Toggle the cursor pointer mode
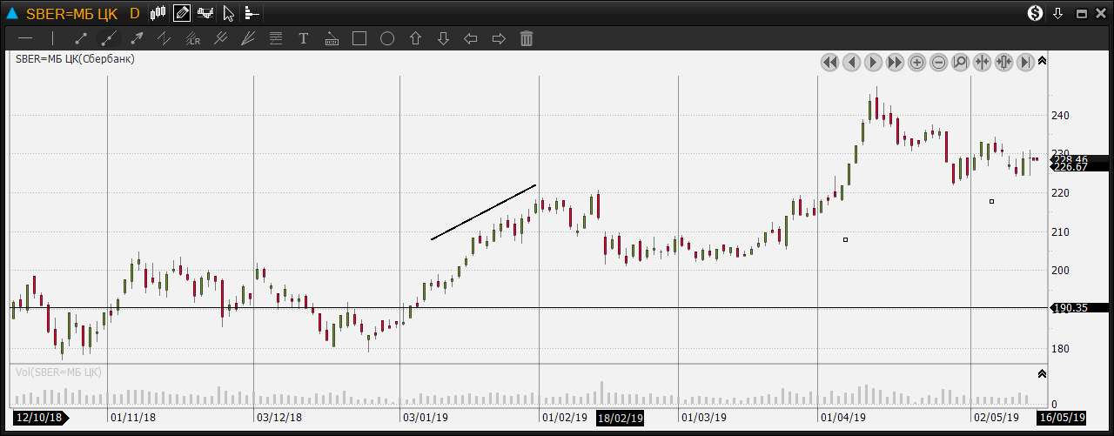This screenshot has width=1114, height=436. tap(228, 13)
